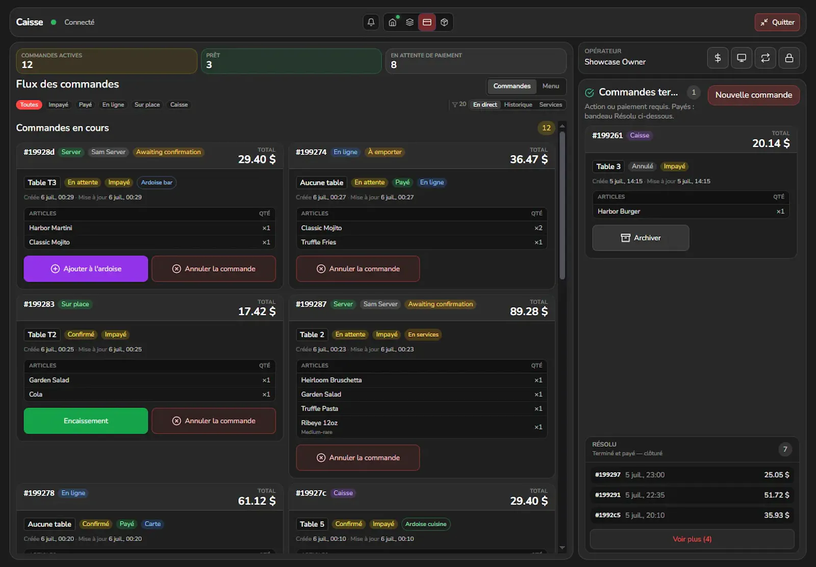Click the Truffle Fries item row
Viewport: 816px width, 567px height.
(422, 242)
